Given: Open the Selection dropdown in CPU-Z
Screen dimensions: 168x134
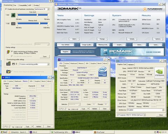Looking at the screenshot, I should pos(79,104).
